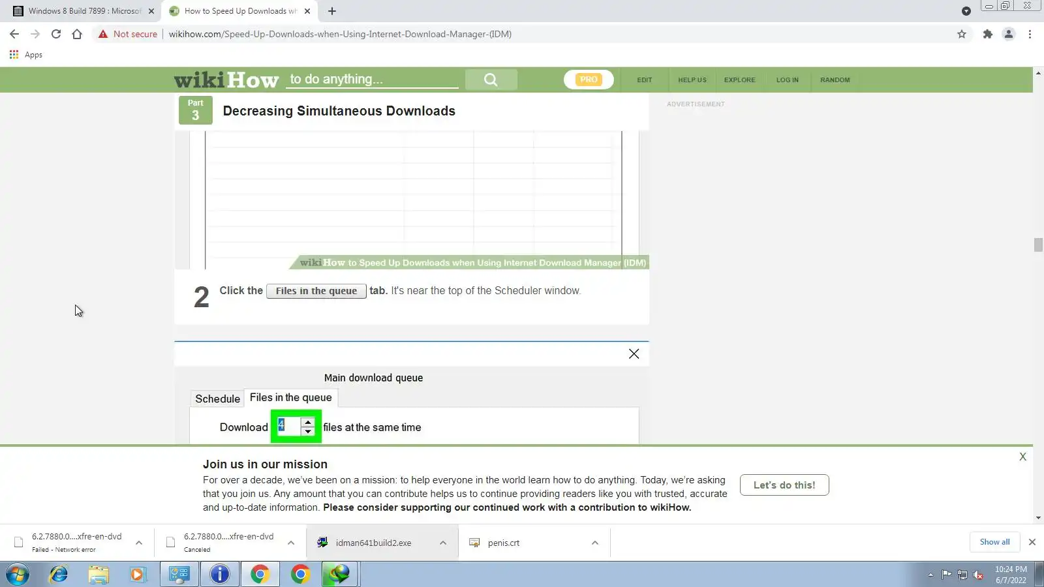Open the EXPLORE menu
The width and height of the screenshot is (1044, 587).
739,80
